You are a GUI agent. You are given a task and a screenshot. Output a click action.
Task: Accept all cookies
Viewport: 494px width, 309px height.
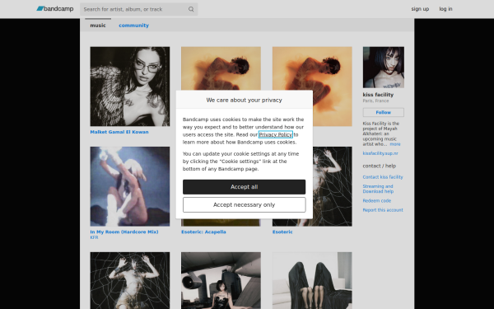click(245, 187)
